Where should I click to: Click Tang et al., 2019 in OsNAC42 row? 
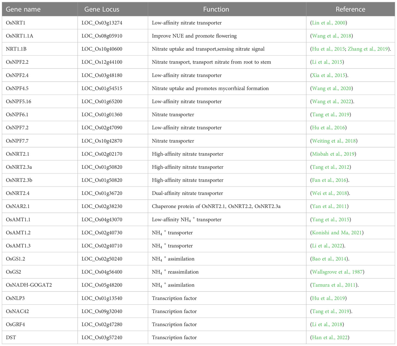[x=331, y=311]
